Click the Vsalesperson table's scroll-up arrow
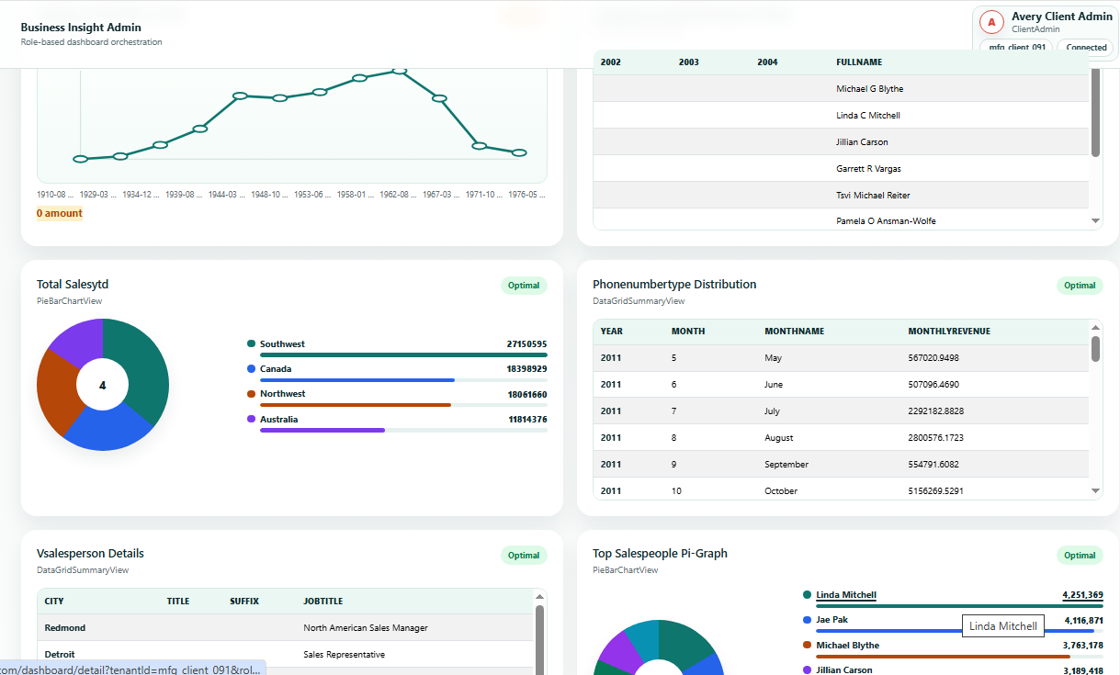The width and height of the screenshot is (1120, 675). tap(539, 596)
